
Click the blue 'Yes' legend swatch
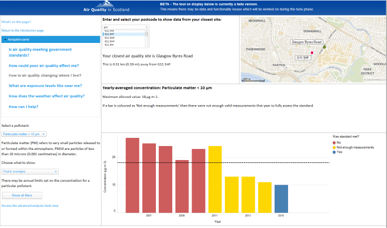334,152
